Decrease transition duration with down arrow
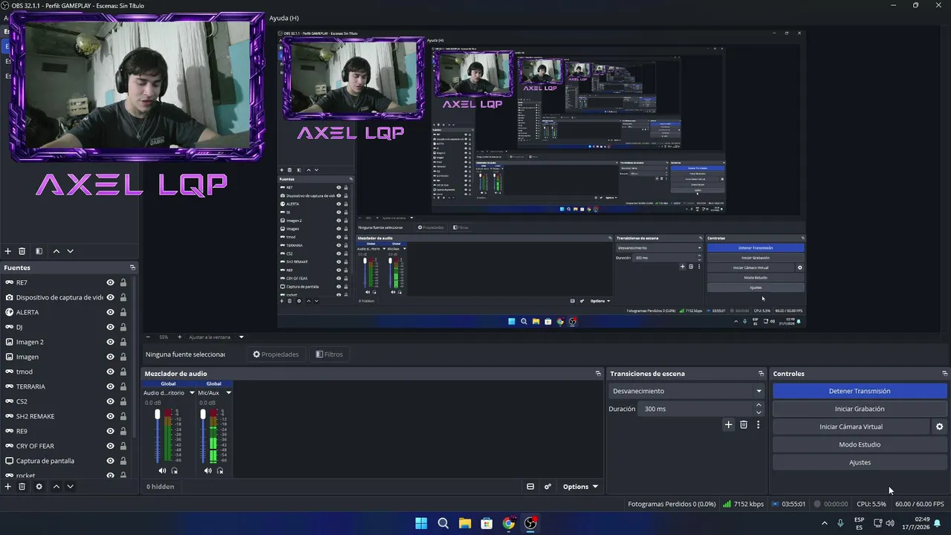This screenshot has width=951, height=535. click(x=759, y=412)
